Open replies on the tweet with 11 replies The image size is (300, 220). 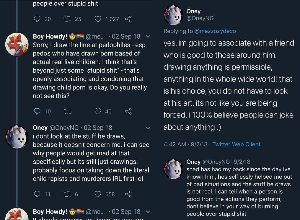pos(37,194)
